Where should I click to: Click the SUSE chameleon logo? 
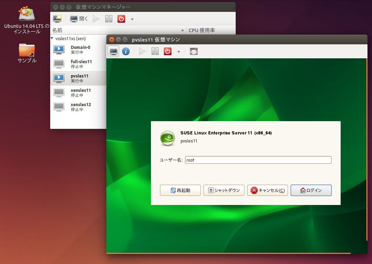pyautogui.click(x=167, y=138)
